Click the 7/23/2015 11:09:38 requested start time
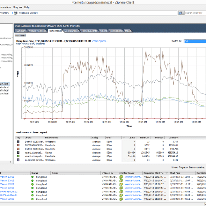Screen dimensions: 206x206 point(155,192)
